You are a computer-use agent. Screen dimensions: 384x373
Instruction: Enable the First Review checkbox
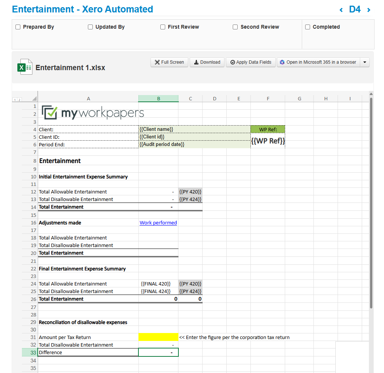point(163,27)
